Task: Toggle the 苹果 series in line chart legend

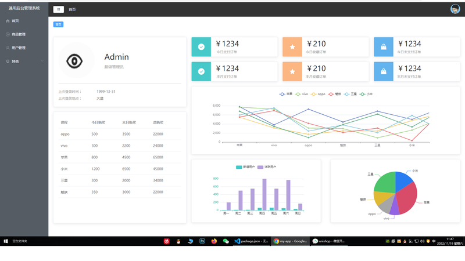Action: (286, 94)
